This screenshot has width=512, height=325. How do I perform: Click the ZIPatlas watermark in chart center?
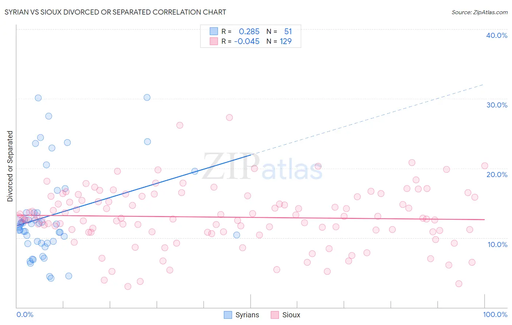click(x=263, y=167)
